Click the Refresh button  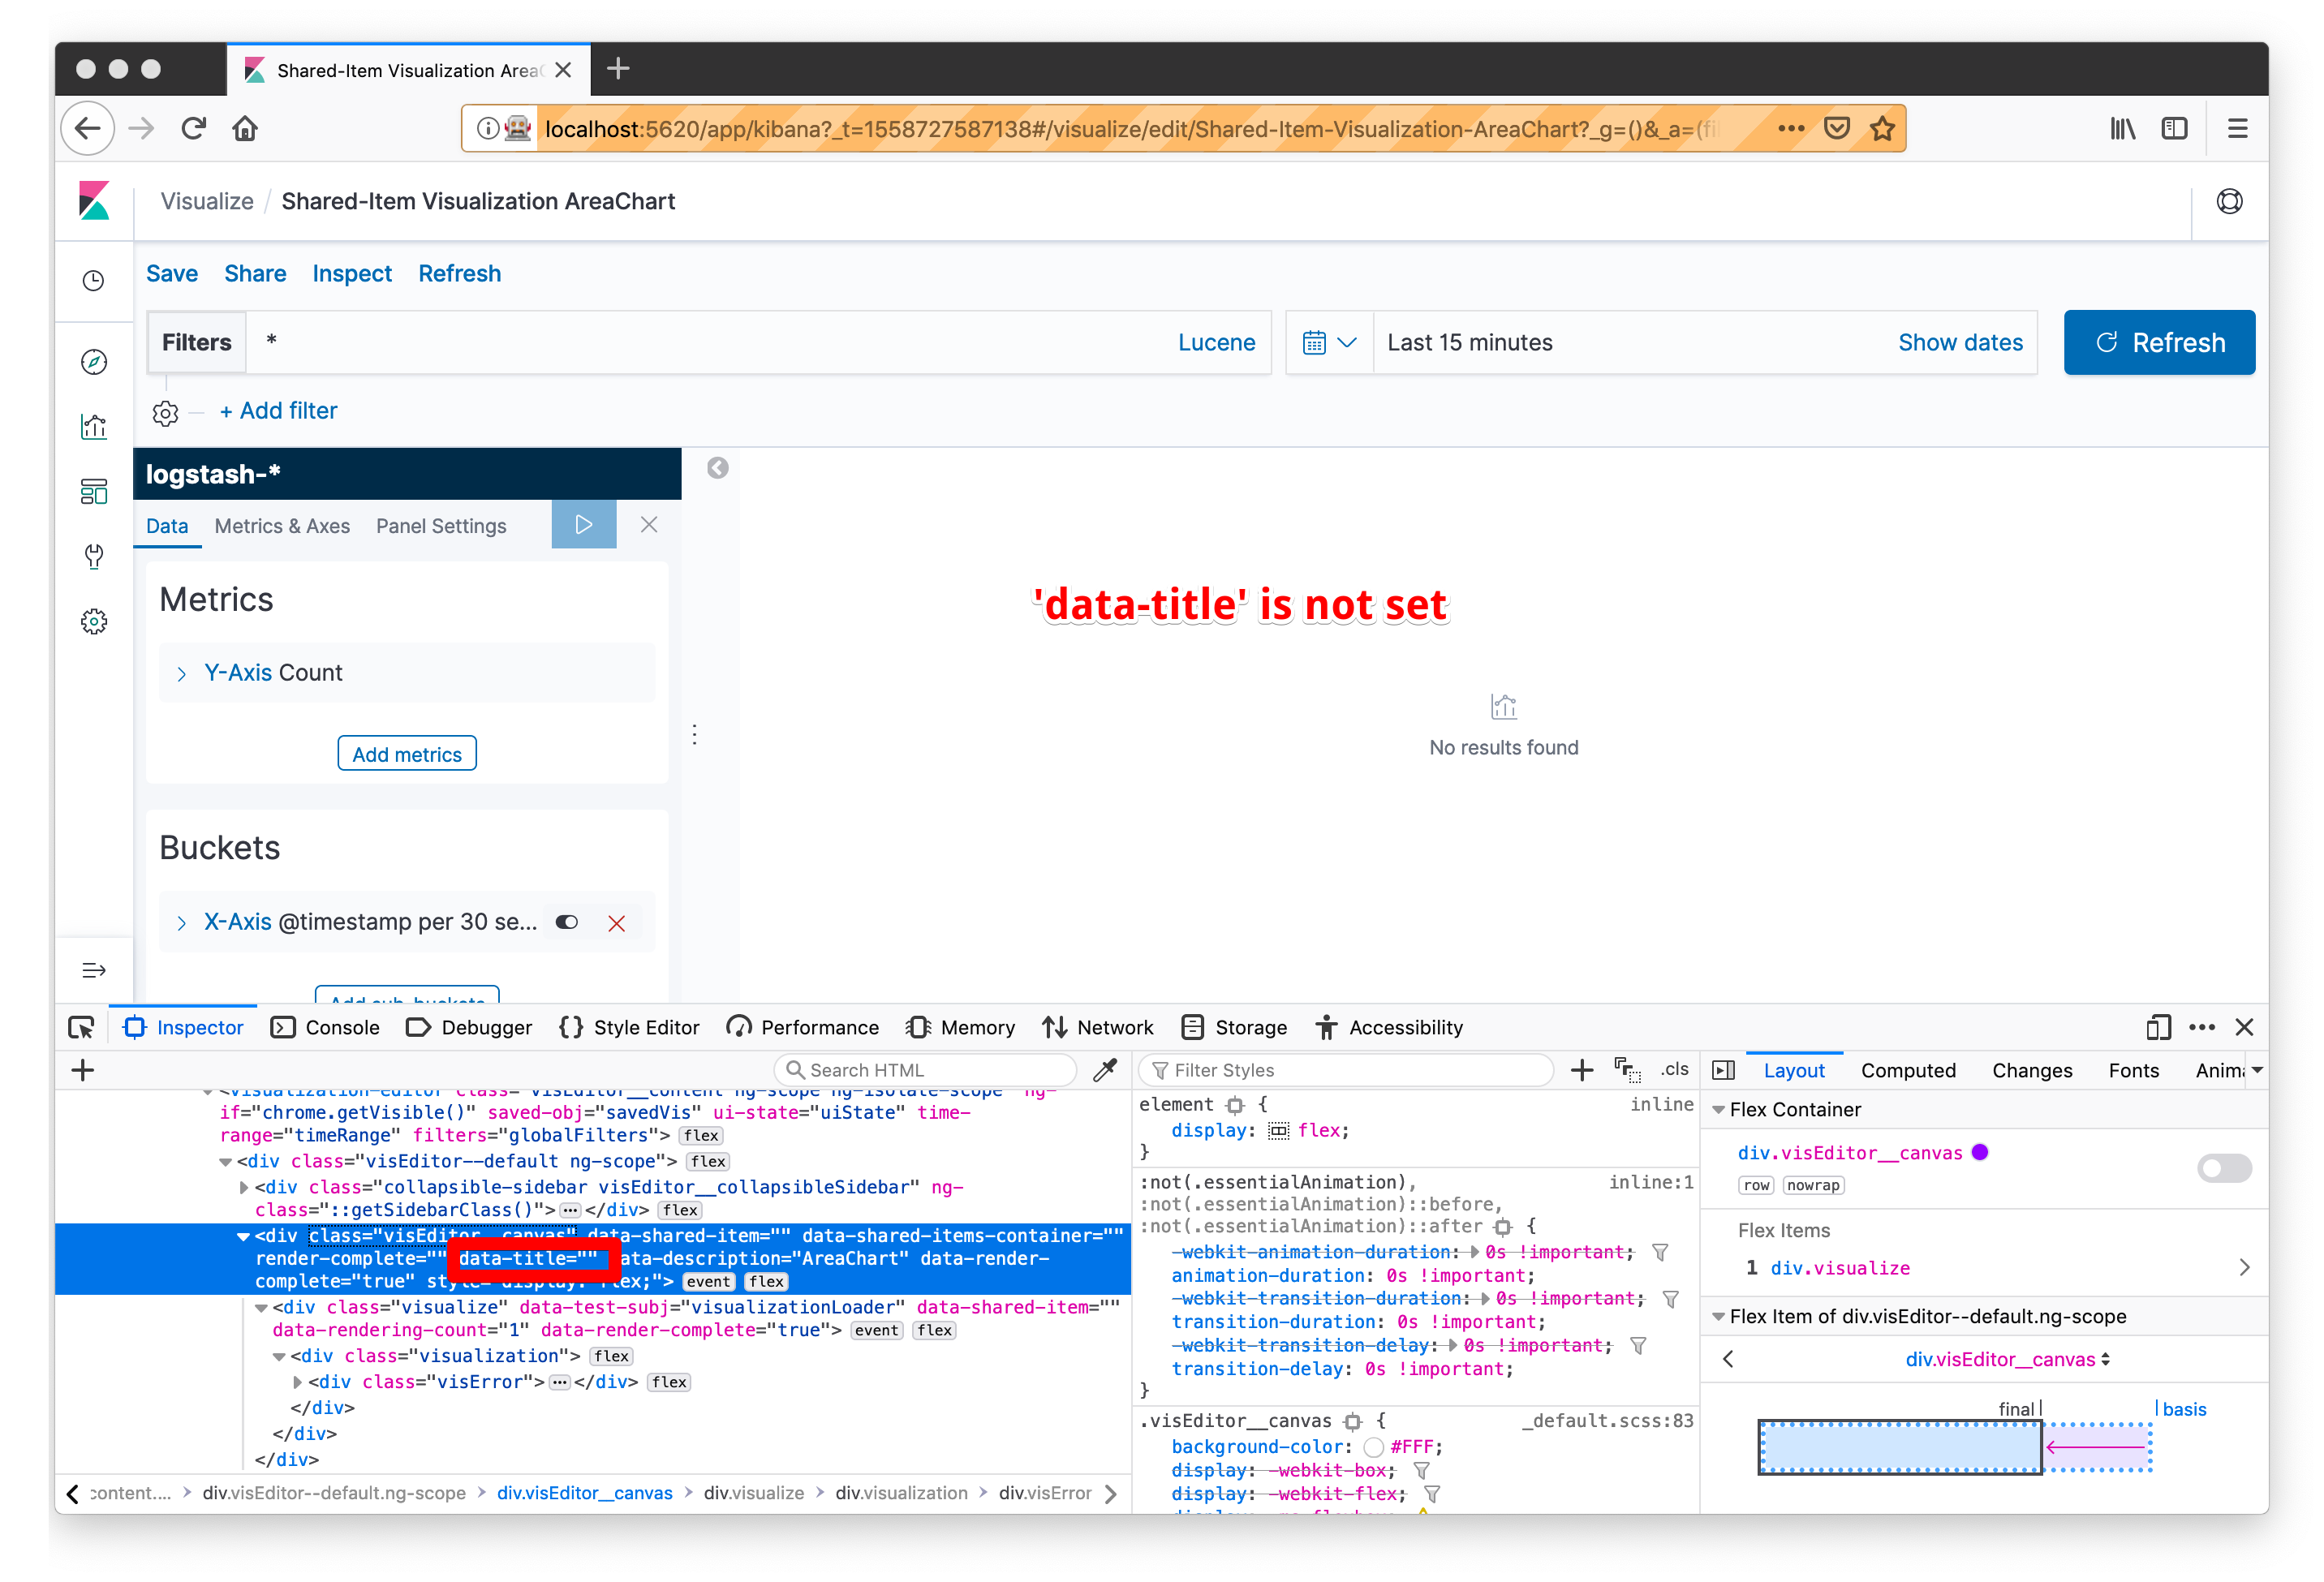click(x=2159, y=342)
